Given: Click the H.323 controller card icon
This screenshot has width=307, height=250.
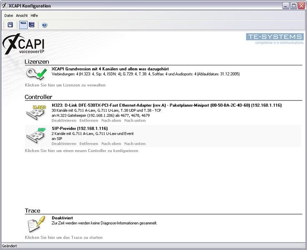Looking at the screenshot, I should (36, 112).
